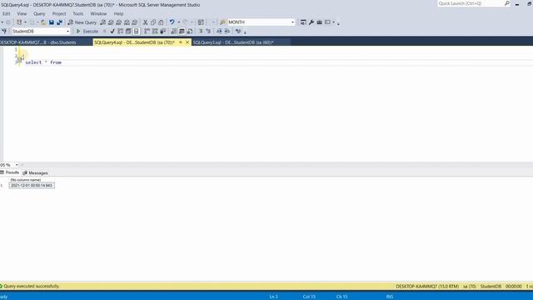
Task: Open the Edit menu
Action: point(6,13)
